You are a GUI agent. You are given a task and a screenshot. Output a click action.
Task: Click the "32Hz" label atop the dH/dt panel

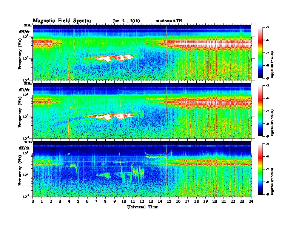coord(28,25)
